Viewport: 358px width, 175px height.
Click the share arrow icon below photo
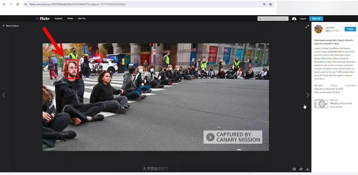(x=301, y=169)
